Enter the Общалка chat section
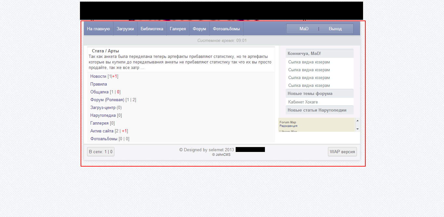Image resolution: width=444 pixels, height=217 pixels. [99, 92]
